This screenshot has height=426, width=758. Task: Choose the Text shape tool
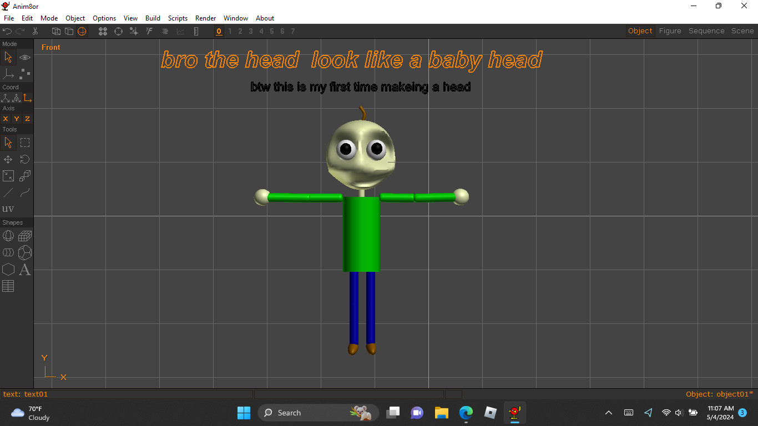24,270
